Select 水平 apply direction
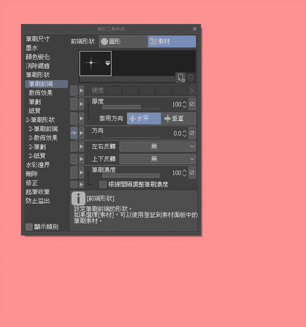The width and height of the screenshot is (306, 327). [144, 118]
